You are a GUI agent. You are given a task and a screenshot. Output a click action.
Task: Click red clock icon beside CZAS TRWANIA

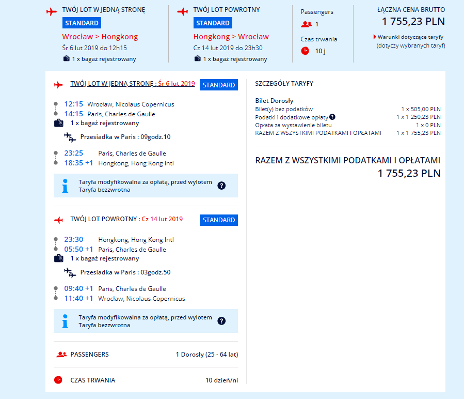point(58,380)
